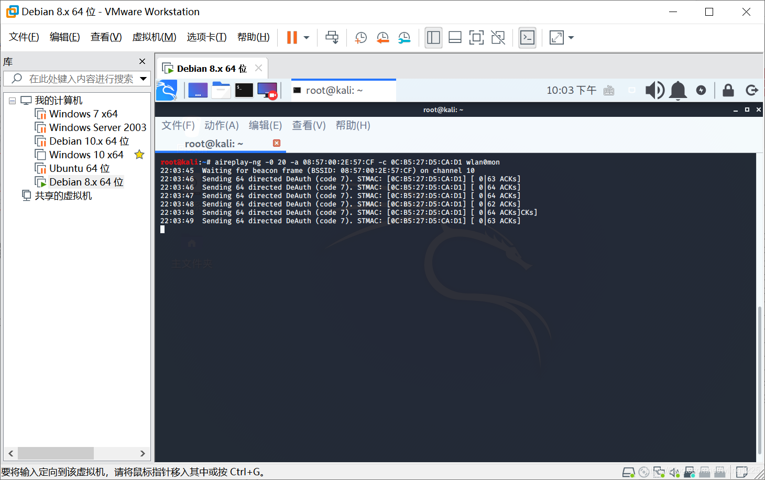765x480 pixels.
Task: Click the Kali panel clock 10:03 下午
Action: click(571, 90)
